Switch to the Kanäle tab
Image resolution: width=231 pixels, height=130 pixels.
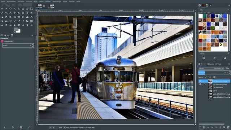click(210, 64)
